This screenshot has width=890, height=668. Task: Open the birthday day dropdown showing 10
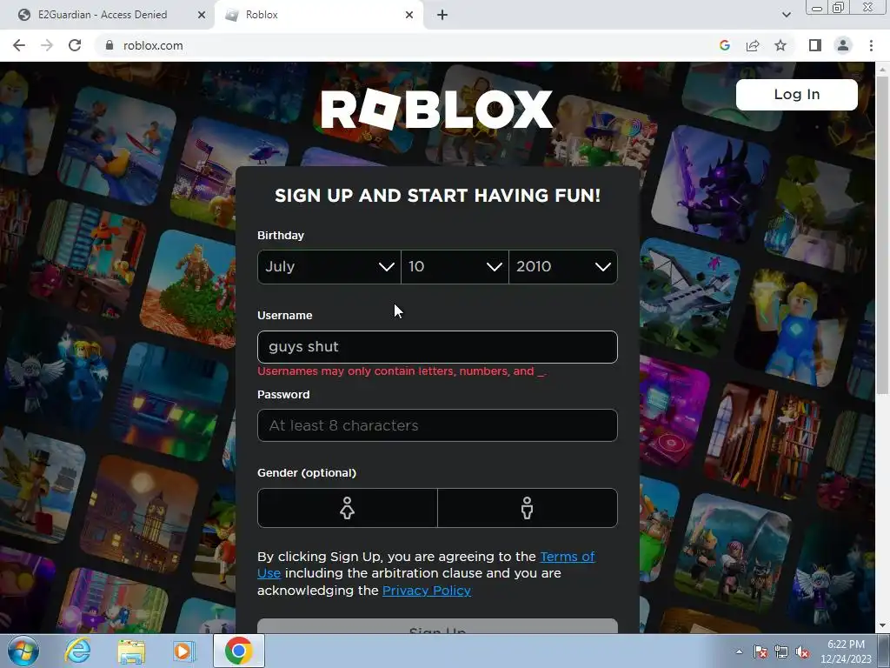455,266
